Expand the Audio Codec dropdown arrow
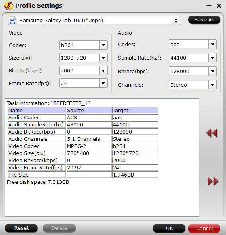Viewport: 226px width, 235px height. 212,44
